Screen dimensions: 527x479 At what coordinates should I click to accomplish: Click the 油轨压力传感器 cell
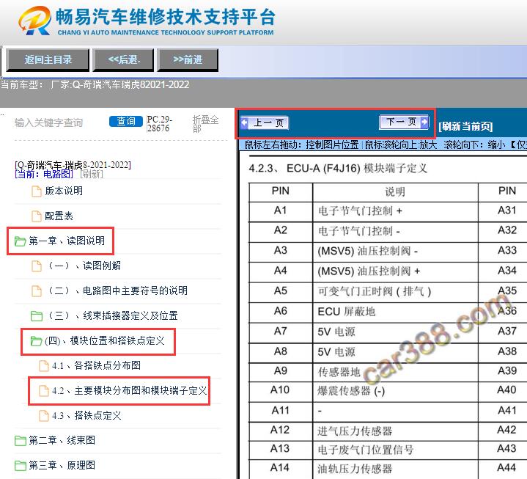[395, 469]
